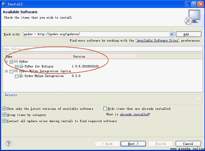Select the PyDev for Eclipse row text
Image resolution: width=205 pixels, height=151 pixels.
click(x=39, y=66)
